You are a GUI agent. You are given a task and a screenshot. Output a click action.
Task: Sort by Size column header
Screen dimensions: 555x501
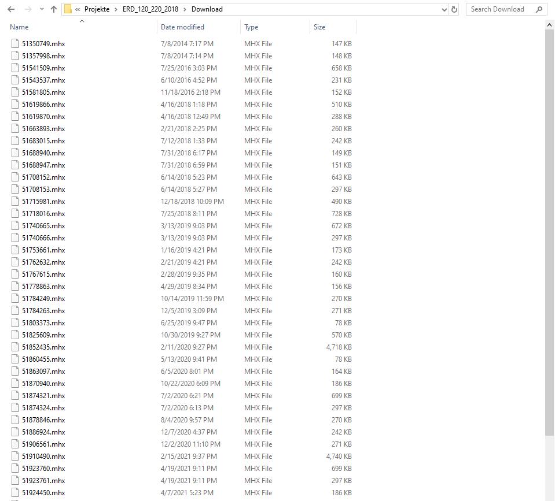point(319,27)
